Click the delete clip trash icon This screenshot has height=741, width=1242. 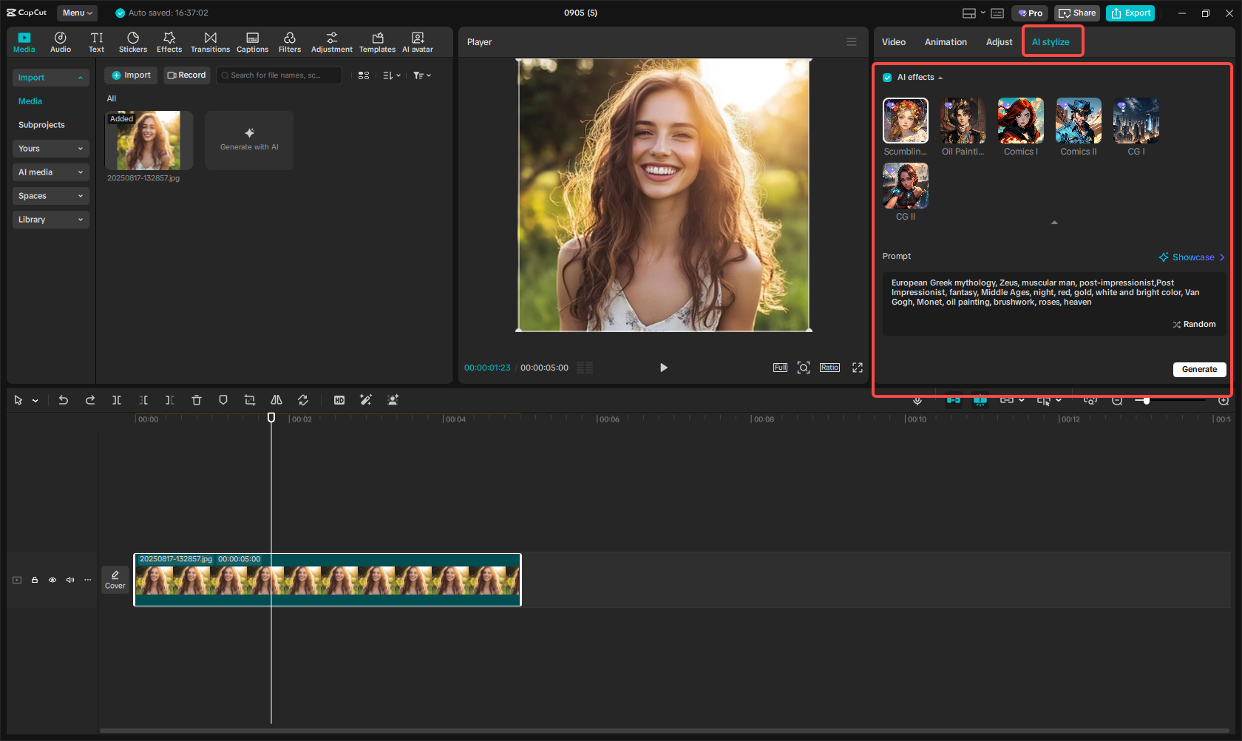tap(197, 400)
